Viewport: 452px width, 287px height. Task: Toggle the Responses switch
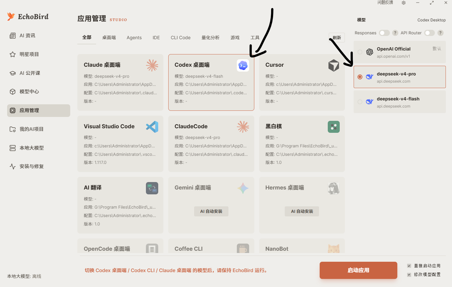pyautogui.click(x=384, y=33)
